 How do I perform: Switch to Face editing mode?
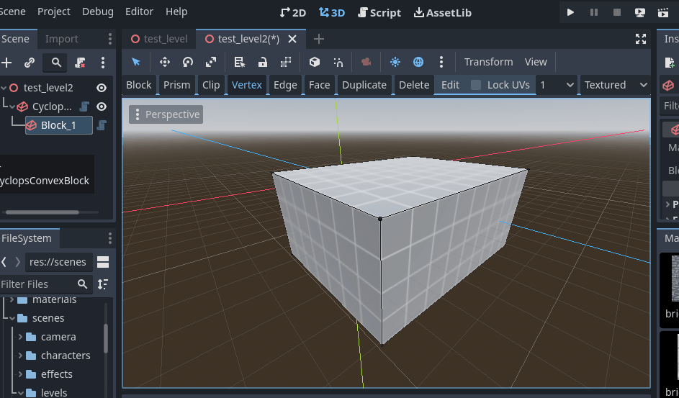(x=320, y=85)
